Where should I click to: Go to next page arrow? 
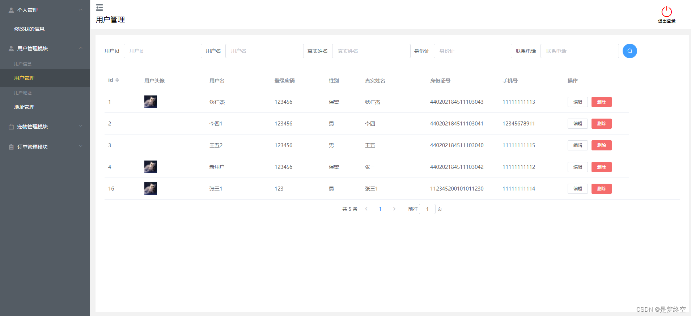pos(394,209)
